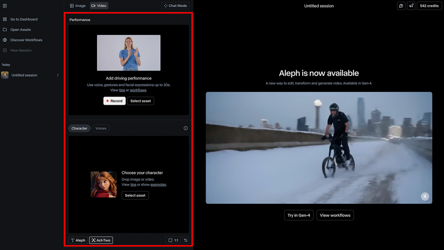This screenshot has width=444, height=250.
Task: Select asset for driving performance
Action: coord(140,101)
